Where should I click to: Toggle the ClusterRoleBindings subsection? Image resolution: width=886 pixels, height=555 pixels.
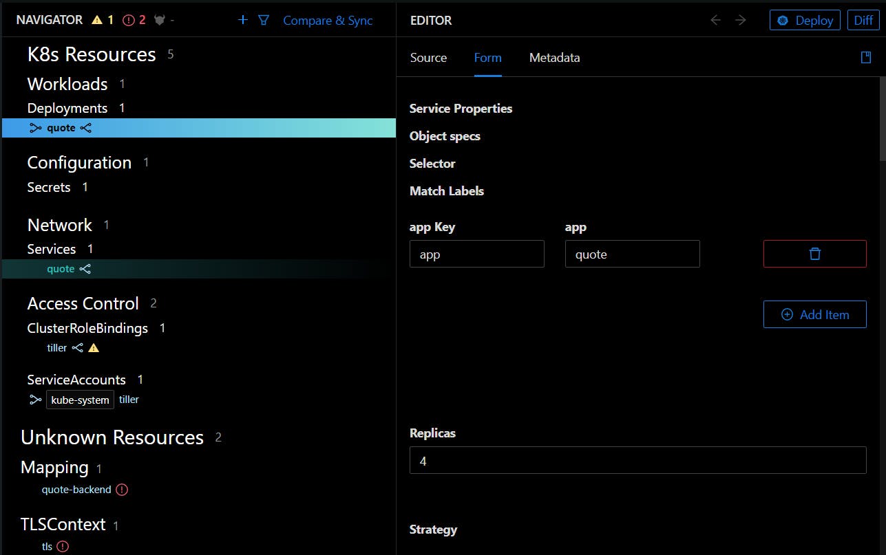[x=87, y=328]
